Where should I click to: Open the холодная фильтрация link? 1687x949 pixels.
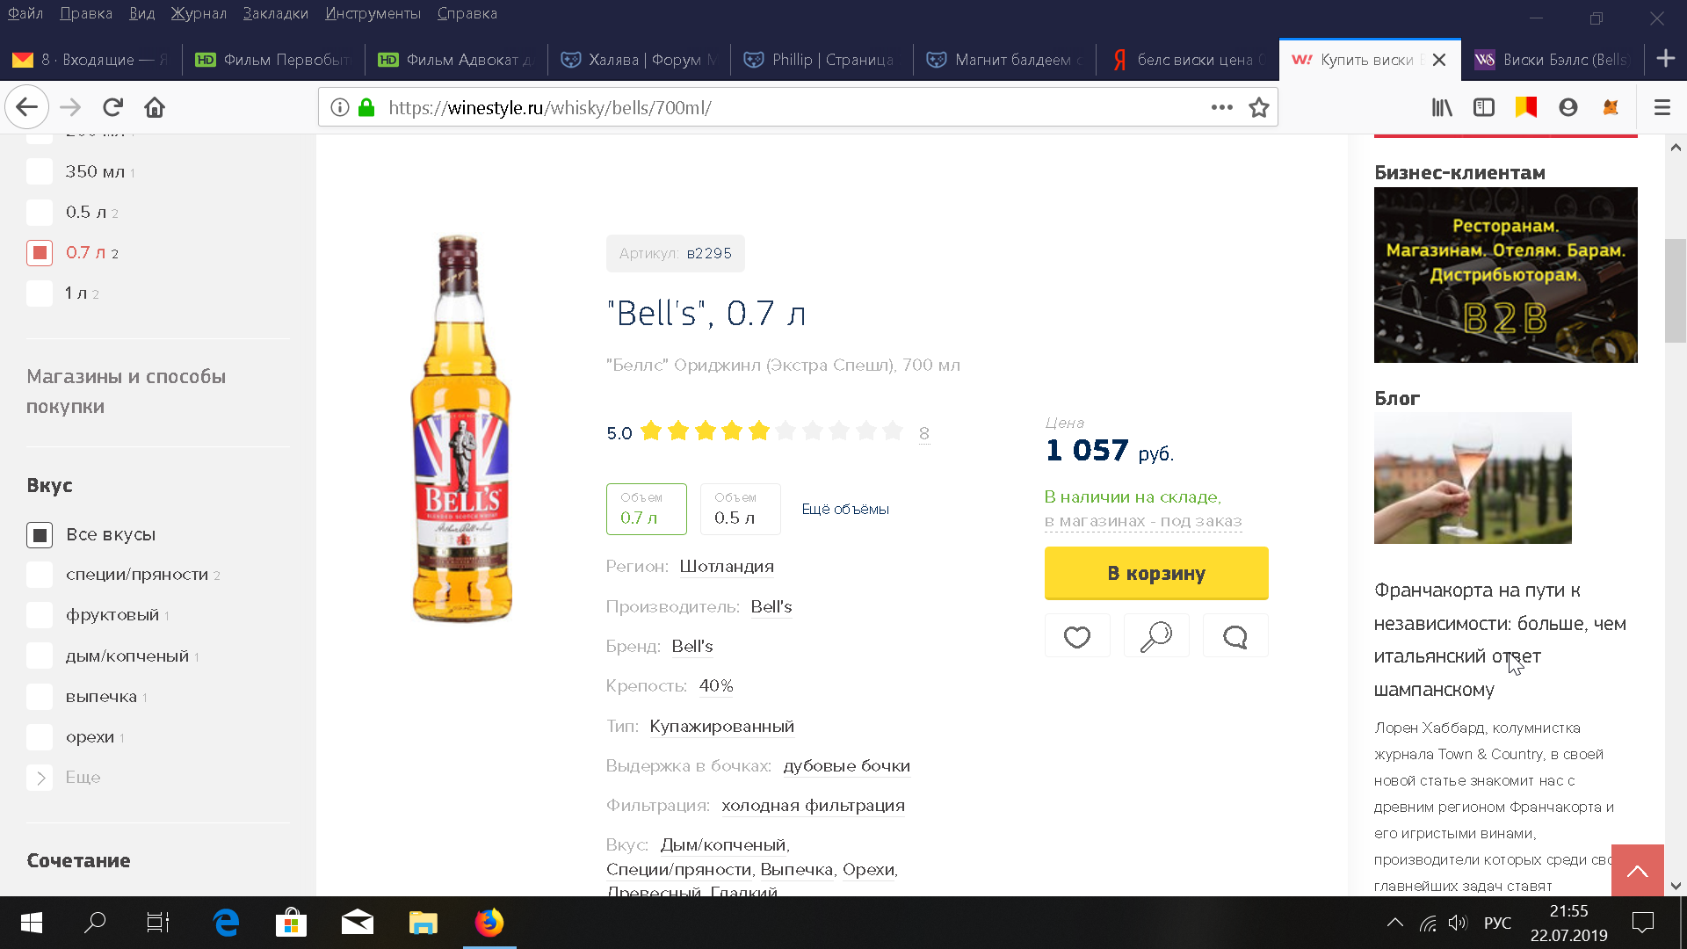(813, 806)
